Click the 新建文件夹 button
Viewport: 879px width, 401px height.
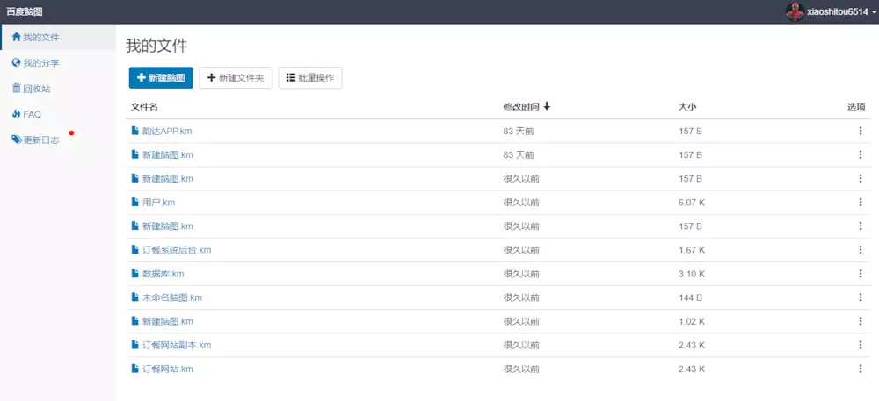click(236, 78)
